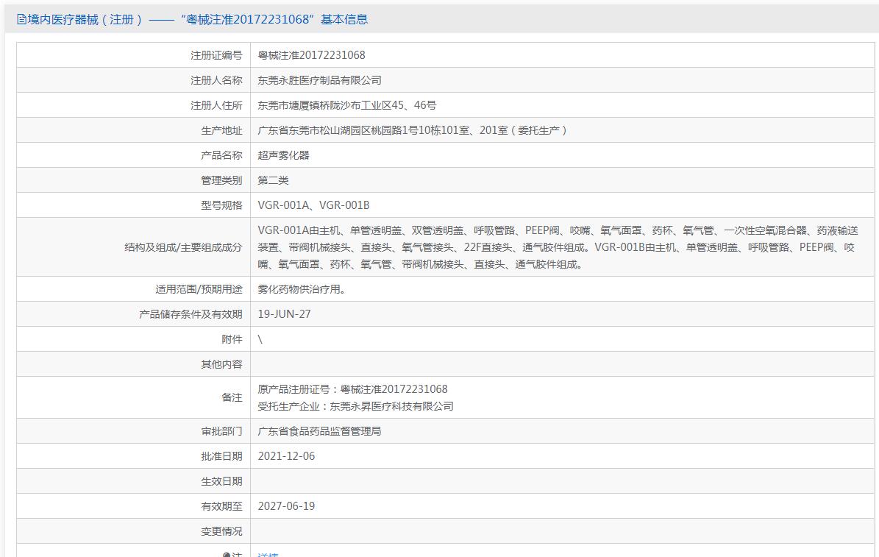Image resolution: width=879 pixels, height=557 pixels.
Task: Select the address 东莞市塘厦镇桥陇沙布工业区45、46号
Action: pyautogui.click(x=347, y=105)
